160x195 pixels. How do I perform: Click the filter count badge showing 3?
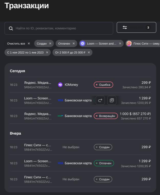(x=148, y=27)
